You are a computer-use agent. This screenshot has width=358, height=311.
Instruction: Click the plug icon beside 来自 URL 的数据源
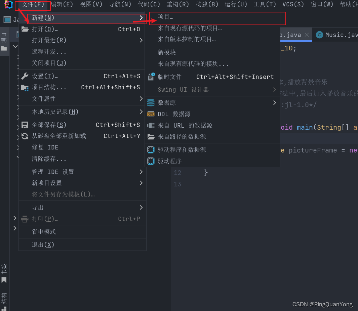pyautogui.click(x=151, y=125)
